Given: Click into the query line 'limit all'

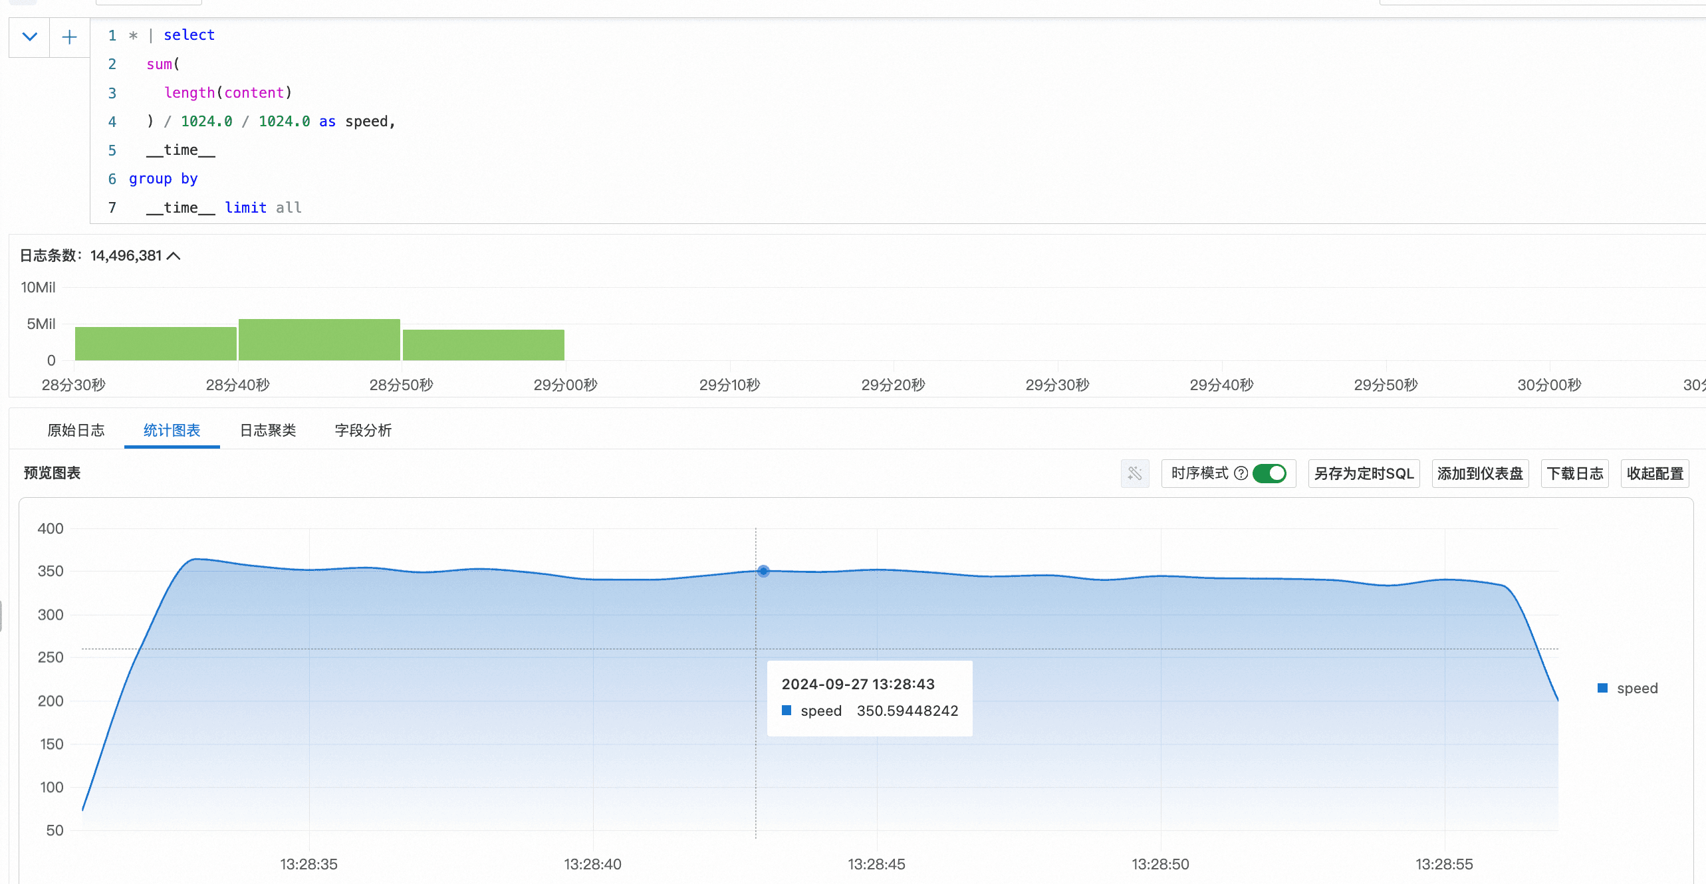Looking at the screenshot, I should pyautogui.click(x=263, y=207).
